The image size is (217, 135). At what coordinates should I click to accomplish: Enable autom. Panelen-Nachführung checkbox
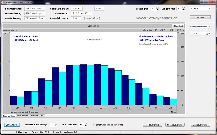click(x=94, y=125)
